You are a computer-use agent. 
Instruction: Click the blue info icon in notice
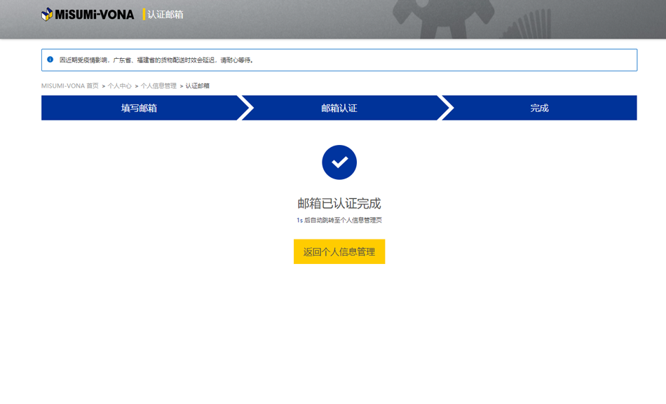pyautogui.click(x=50, y=60)
